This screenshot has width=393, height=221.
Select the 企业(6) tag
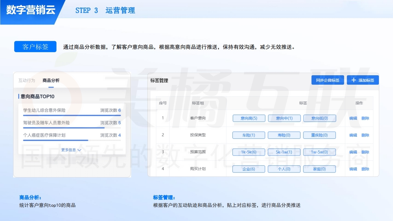[x=249, y=169]
